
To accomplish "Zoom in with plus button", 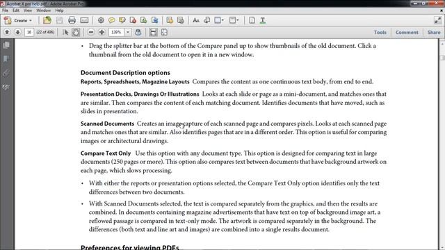I will coord(102,32).
